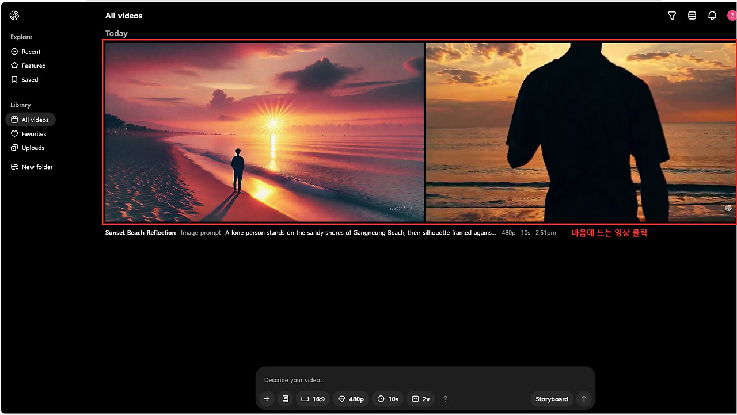
Task: Open the presets icon beside the plus
Action: click(285, 399)
